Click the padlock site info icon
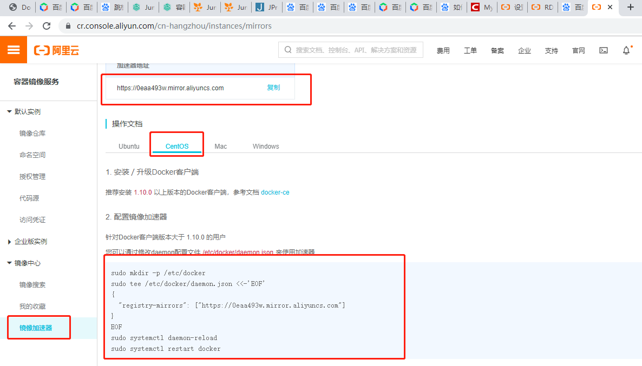The height and width of the screenshot is (366, 642). 68,26
